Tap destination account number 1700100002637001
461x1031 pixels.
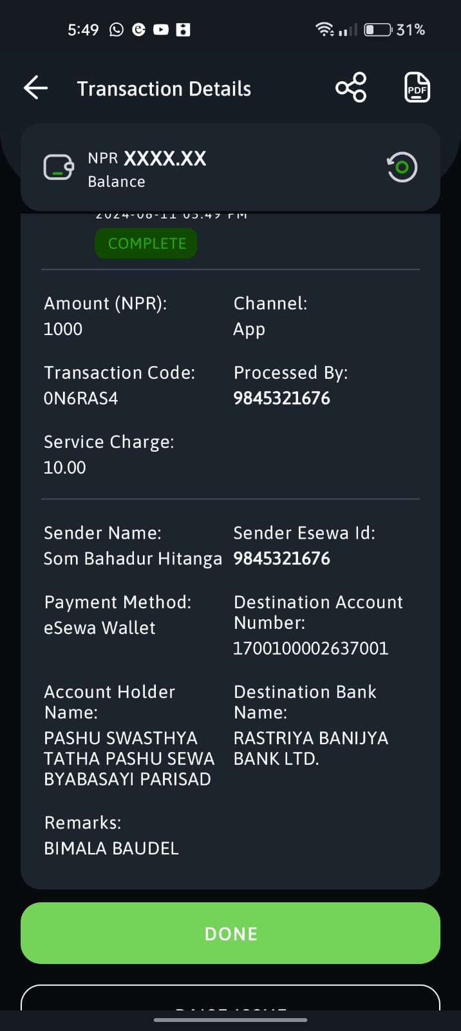310,648
